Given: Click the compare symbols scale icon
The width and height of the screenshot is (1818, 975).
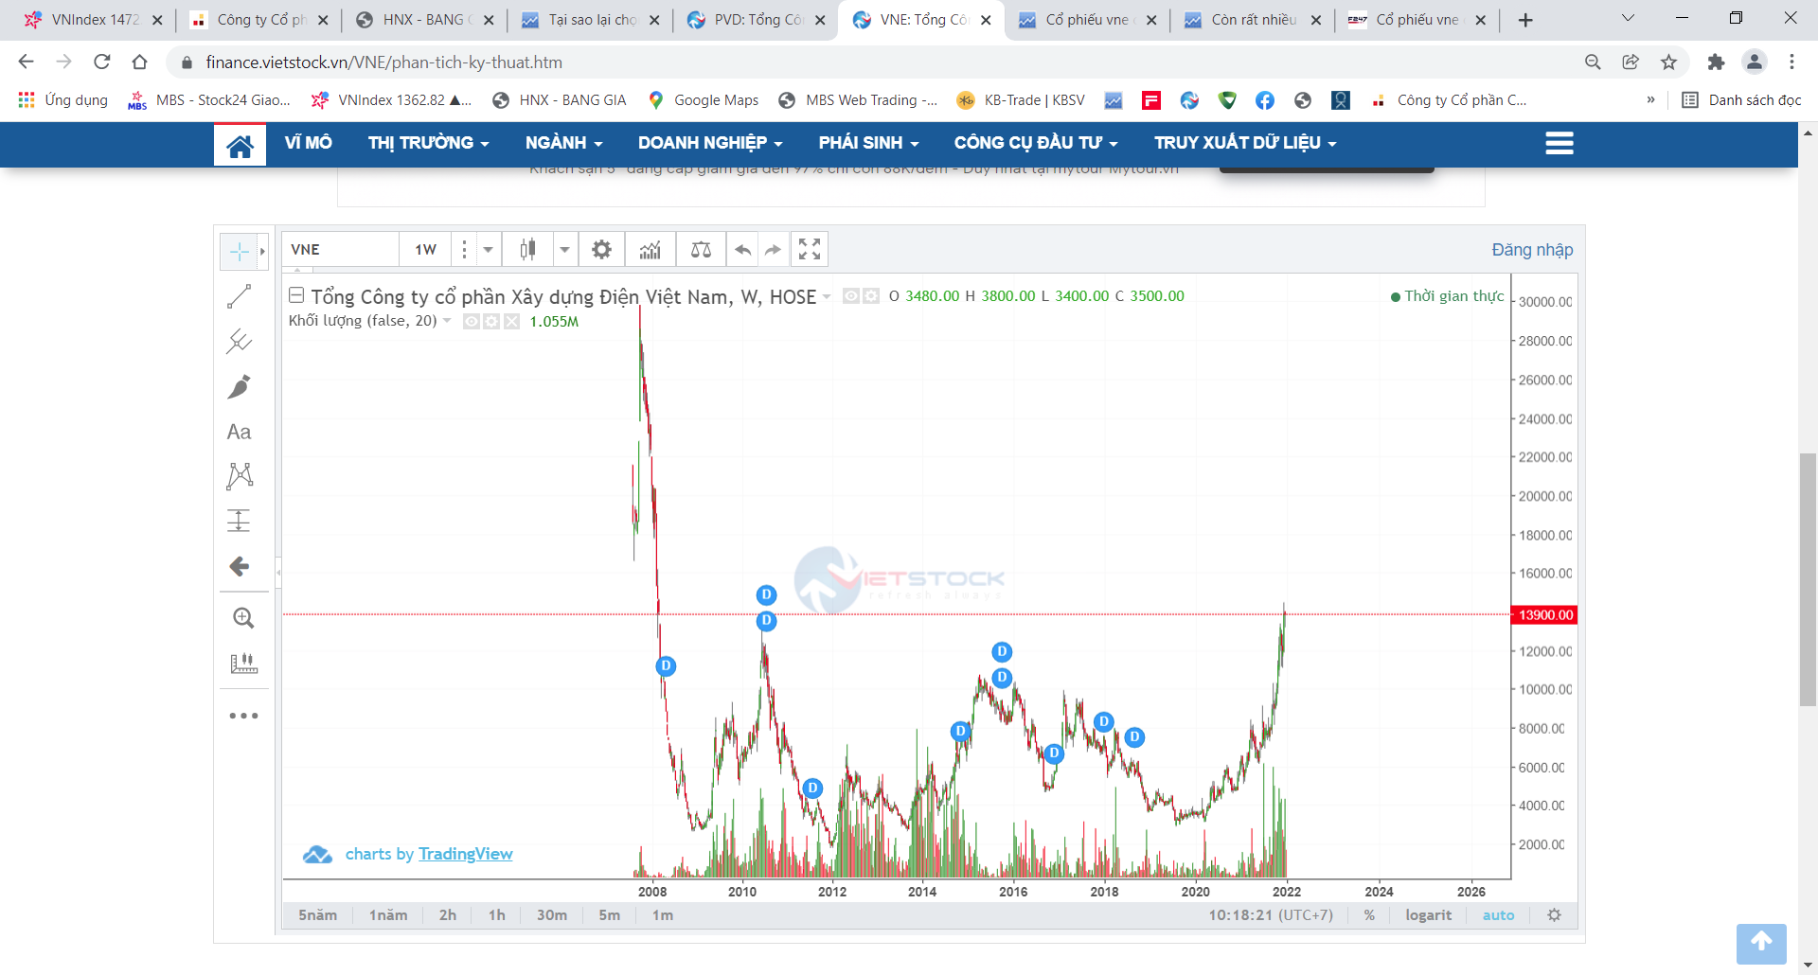Looking at the screenshot, I should pos(701,250).
